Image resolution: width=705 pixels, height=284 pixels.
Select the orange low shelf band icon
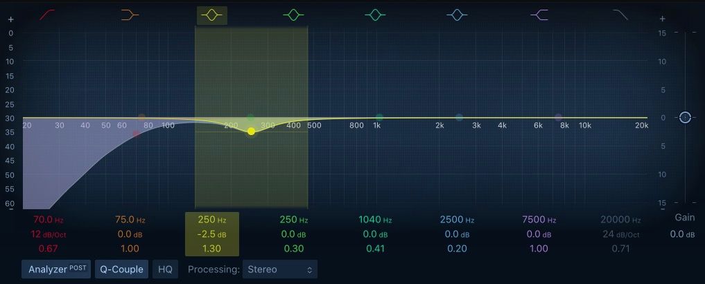[130, 15]
